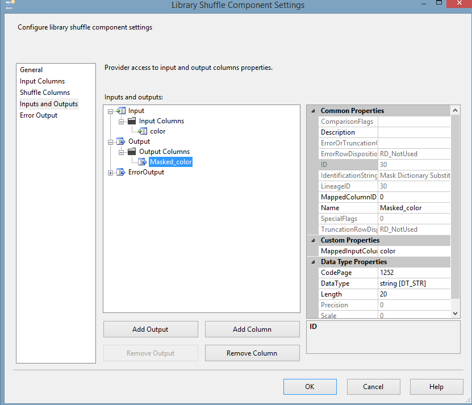Click the Input Columns folder icon
The height and width of the screenshot is (405, 472).
tap(132, 121)
